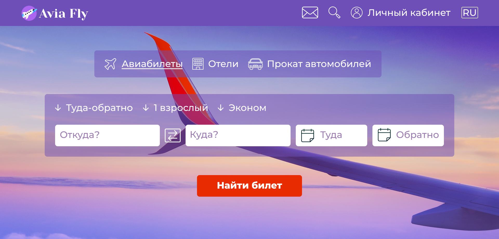Click the airplane icon beside Авиабилеты
The height and width of the screenshot is (239, 499).
pos(110,64)
